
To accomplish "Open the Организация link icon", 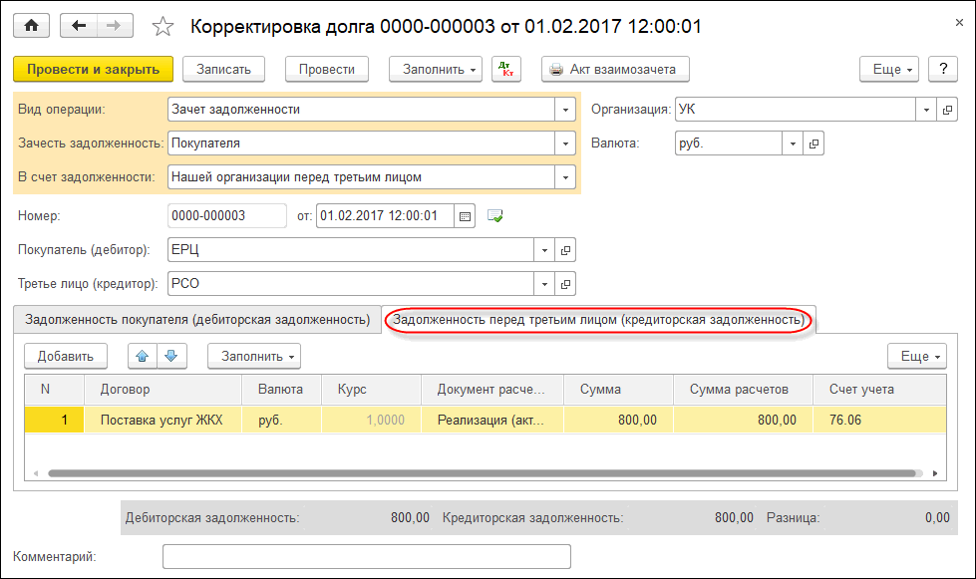I will point(947,110).
